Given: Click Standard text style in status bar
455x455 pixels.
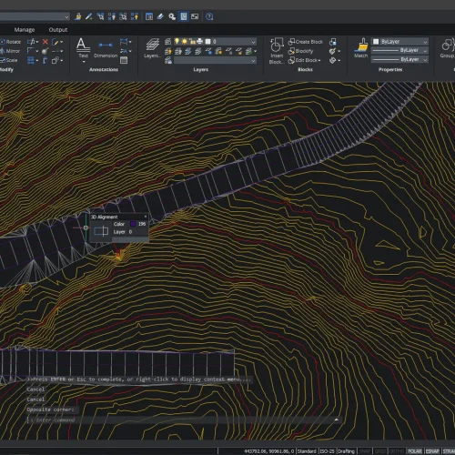Looking at the screenshot, I should [x=307, y=451].
